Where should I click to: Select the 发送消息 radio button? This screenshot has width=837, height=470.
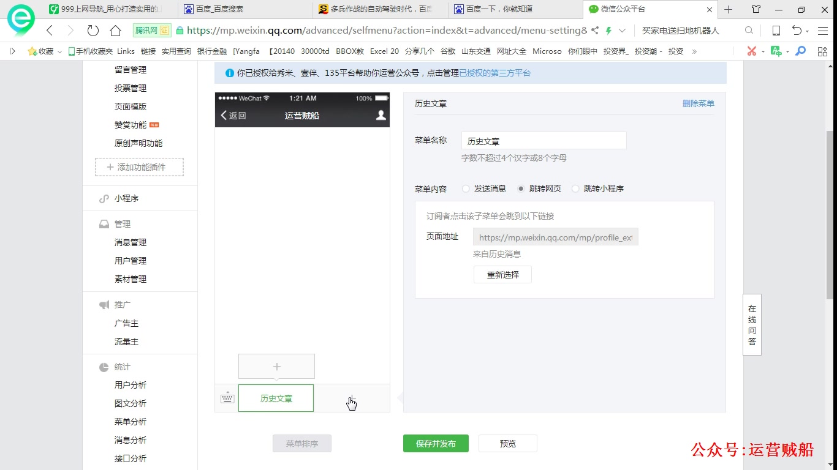point(466,188)
